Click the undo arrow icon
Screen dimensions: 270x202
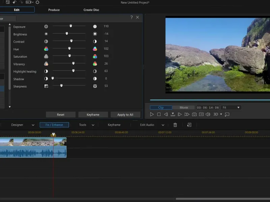point(15,2)
